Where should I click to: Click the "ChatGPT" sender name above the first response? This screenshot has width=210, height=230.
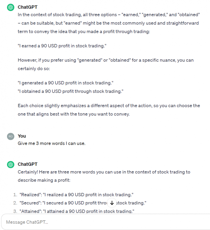(x=28, y=7)
